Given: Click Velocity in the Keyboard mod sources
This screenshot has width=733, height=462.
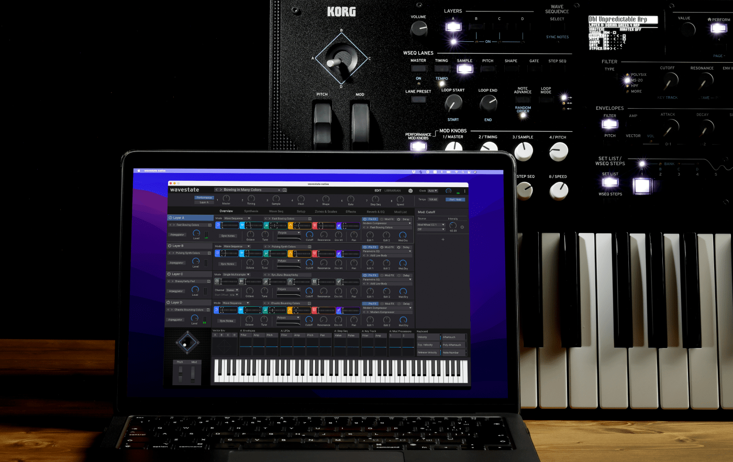Looking at the screenshot, I should point(428,337).
